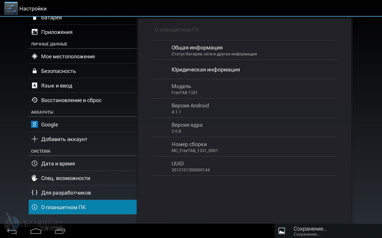Image resolution: width=382 pixels, height=238 pixels.
Task: Open the 'Батарея' settings entry
Action: click(82, 19)
